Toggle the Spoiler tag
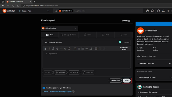Image resolution: width=172 pixels, height=97 pixels. [x=60, y=72]
